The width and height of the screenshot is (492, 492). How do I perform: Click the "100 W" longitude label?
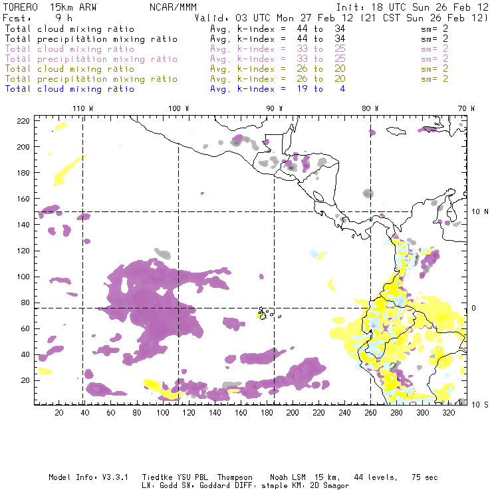[179, 108]
